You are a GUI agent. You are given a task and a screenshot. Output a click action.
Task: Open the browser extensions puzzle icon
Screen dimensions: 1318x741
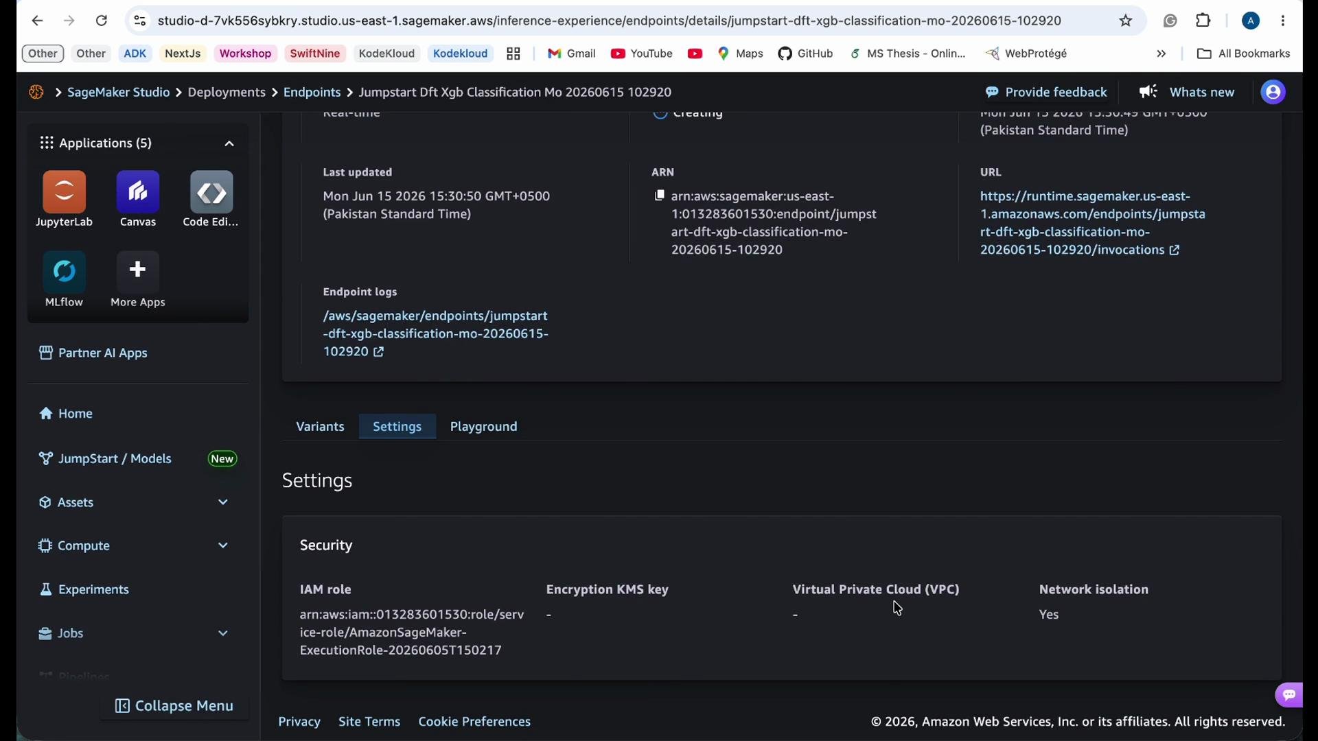(1203, 21)
